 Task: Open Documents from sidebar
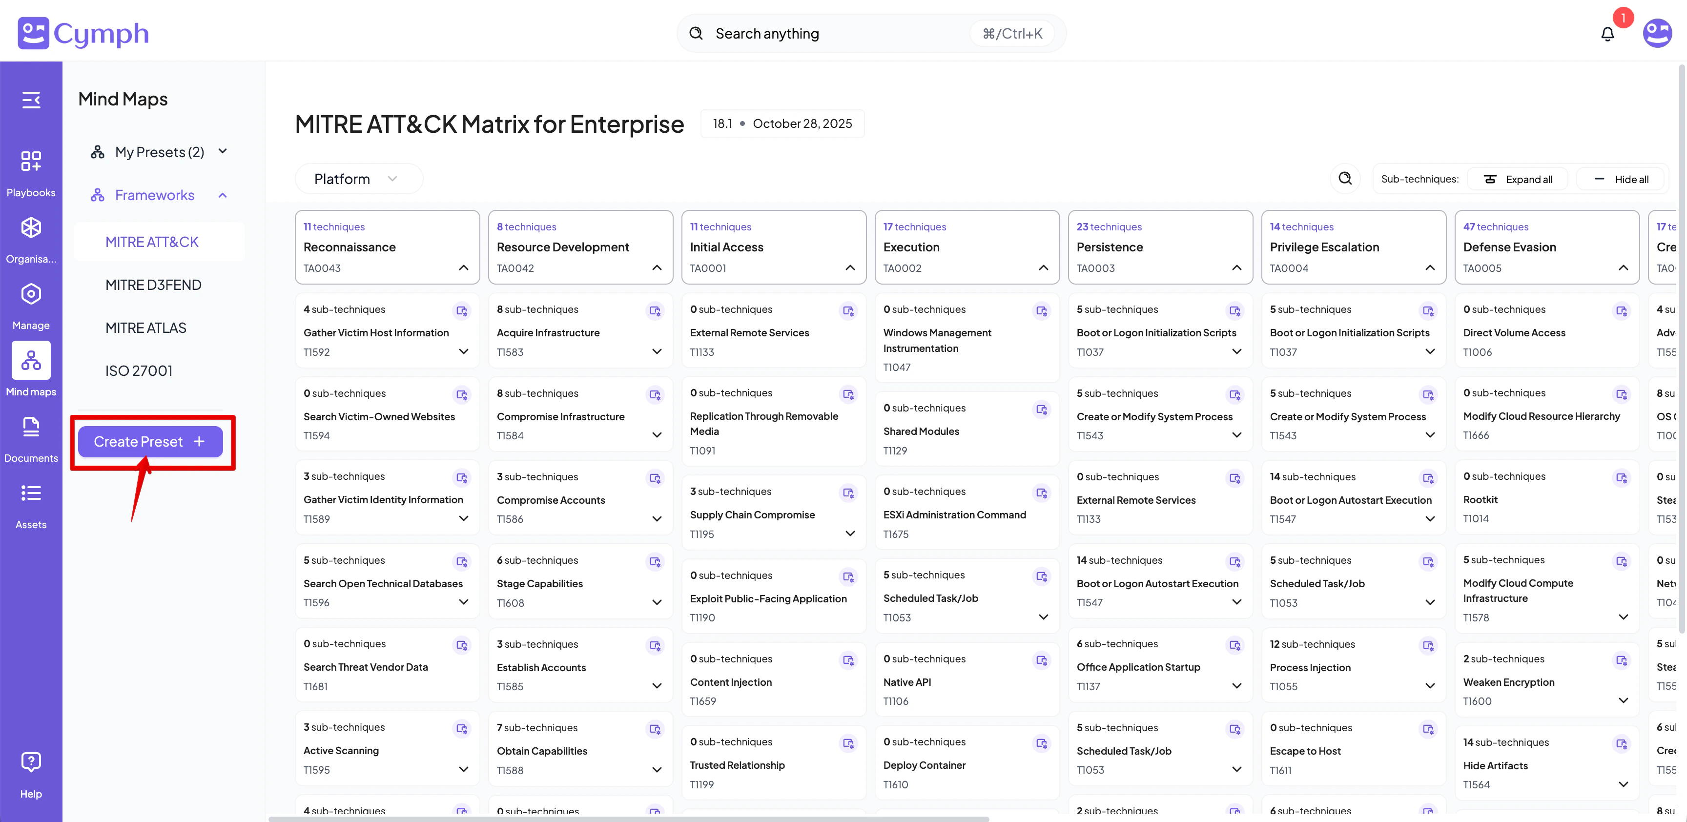click(31, 439)
